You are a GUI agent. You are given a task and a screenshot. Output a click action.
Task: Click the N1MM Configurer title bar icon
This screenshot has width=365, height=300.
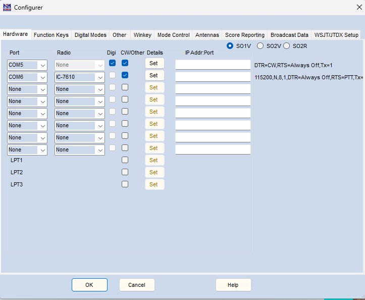click(7, 7)
